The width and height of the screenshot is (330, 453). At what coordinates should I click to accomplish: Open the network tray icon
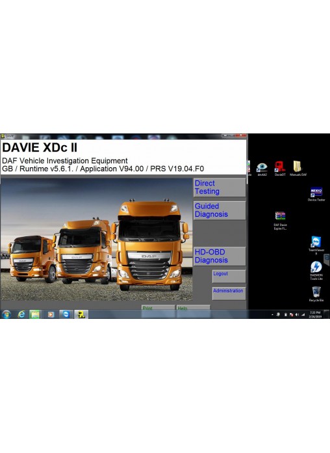303,314
